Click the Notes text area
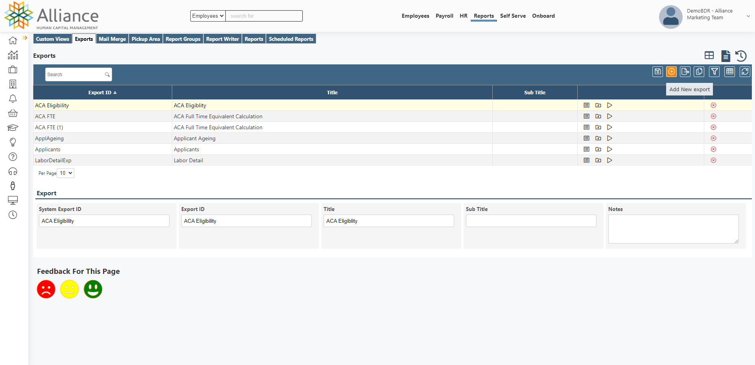The image size is (755, 365). click(x=673, y=229)
